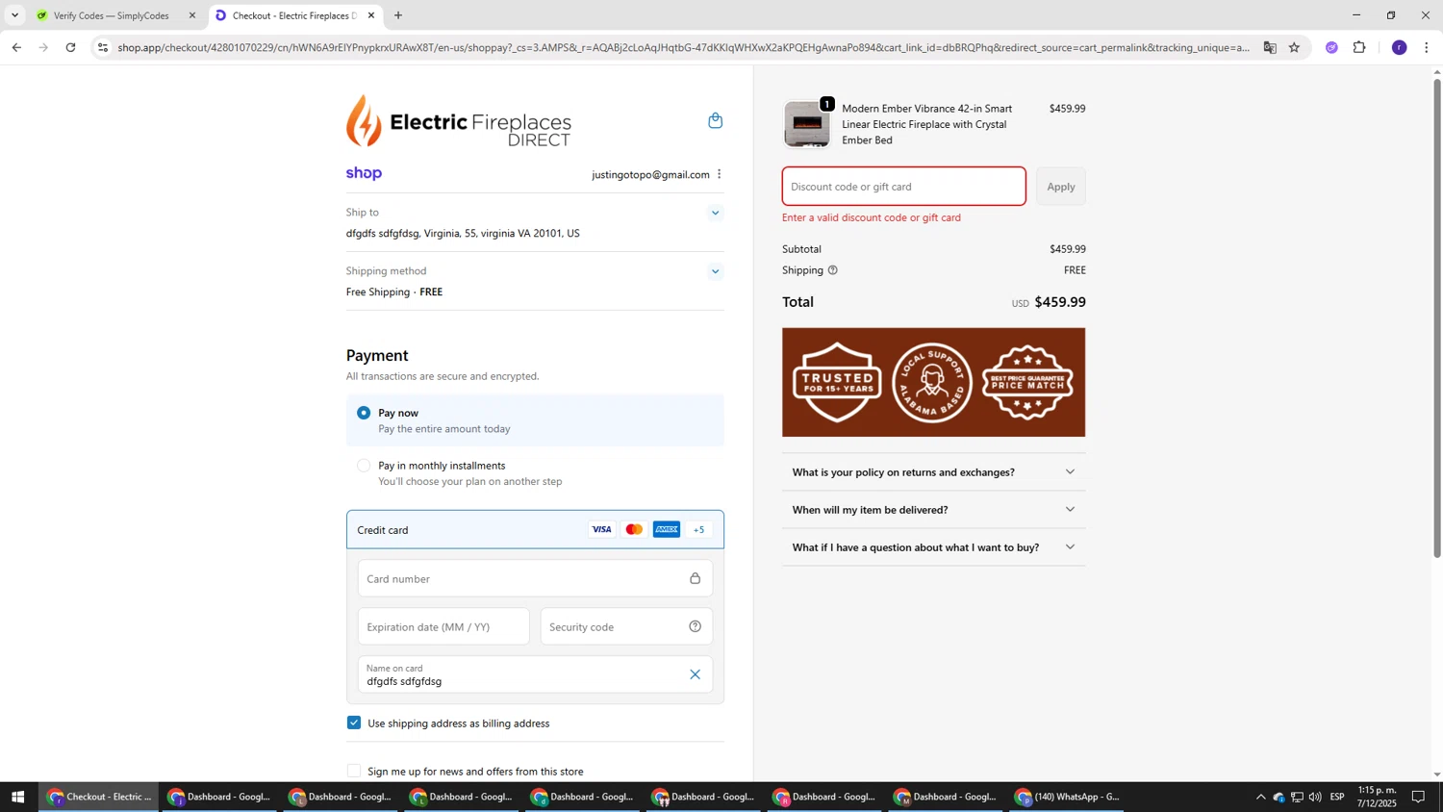Open the Windows notification center
1443x812 pixels.
tap(1418, 797)
